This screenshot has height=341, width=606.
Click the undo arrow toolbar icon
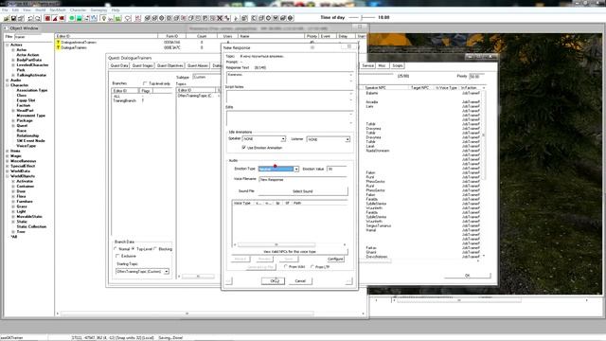point(31,18)
